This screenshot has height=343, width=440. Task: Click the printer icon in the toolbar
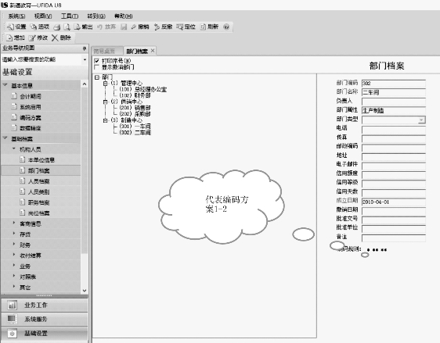coord(57,27)
